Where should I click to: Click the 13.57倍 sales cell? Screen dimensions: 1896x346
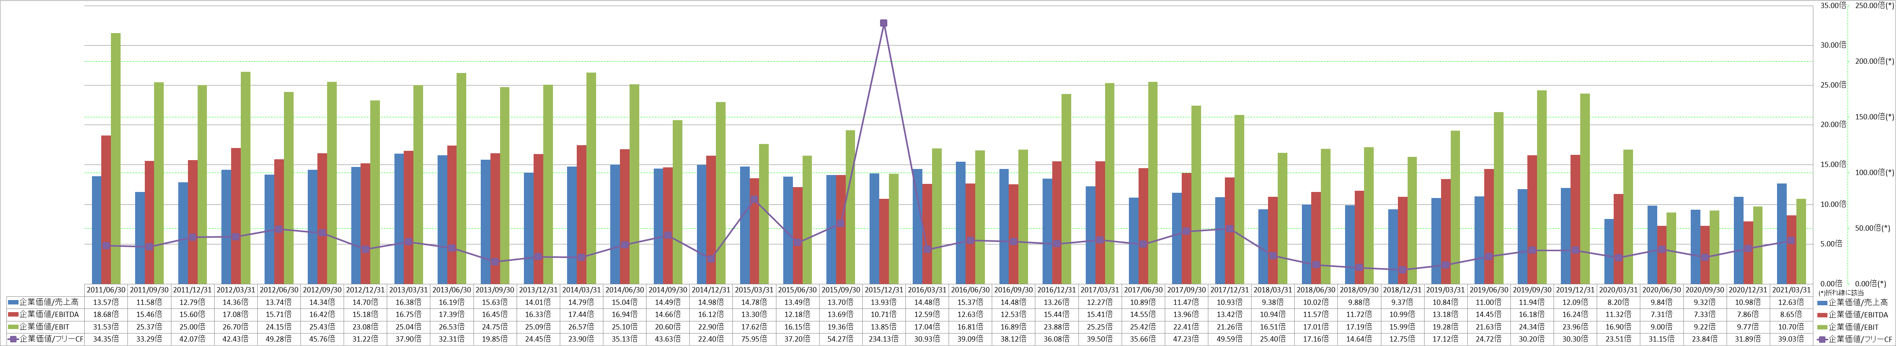tap(107, 302)
